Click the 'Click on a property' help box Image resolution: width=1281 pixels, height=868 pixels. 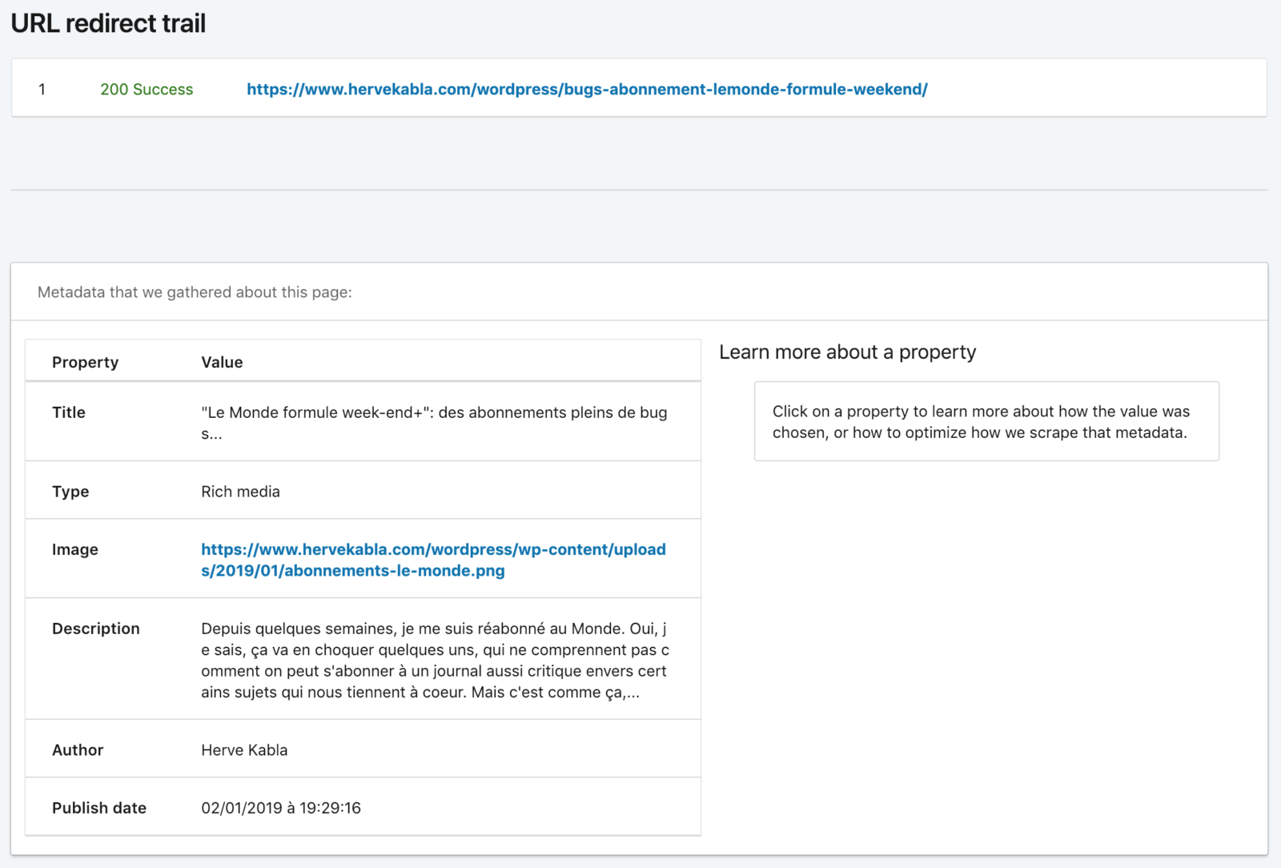[x=986, y=421]
